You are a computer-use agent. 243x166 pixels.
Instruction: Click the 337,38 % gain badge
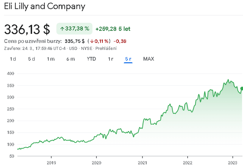pyautogui.click(x=74, y=28)
